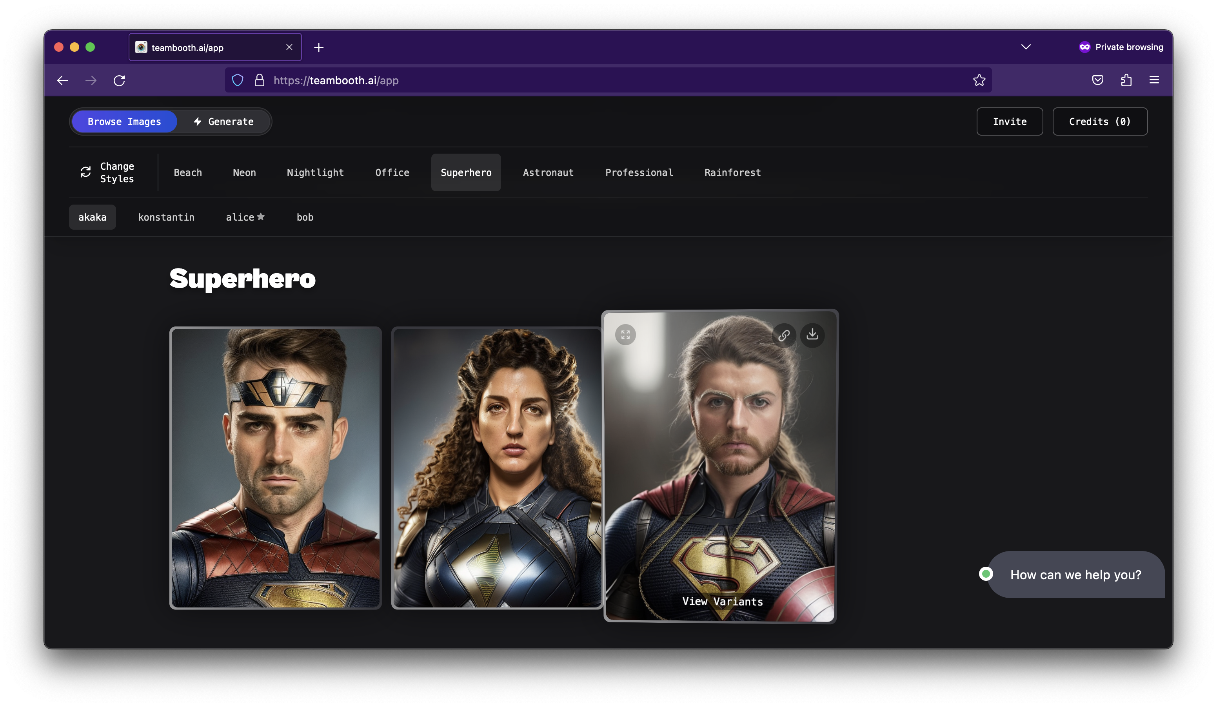Click Change Styles label
1217x707 pixels.
coord(117,172)
